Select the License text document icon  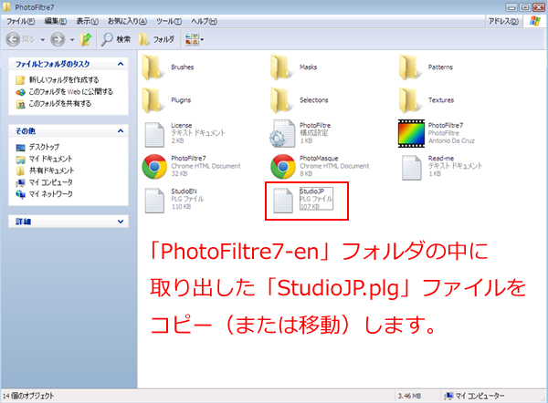(x=154, y=134)
